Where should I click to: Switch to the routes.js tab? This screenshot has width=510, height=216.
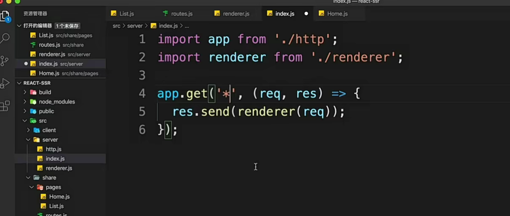point(181,14)
